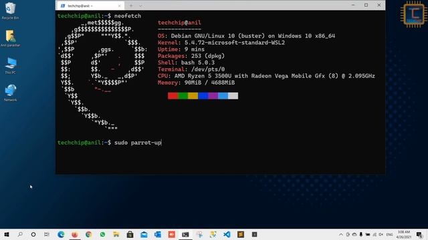This screenshot has height=240, width=428.
Task: Launch Visual Studio Code from taskbar
Action: [x=227, y=234]
